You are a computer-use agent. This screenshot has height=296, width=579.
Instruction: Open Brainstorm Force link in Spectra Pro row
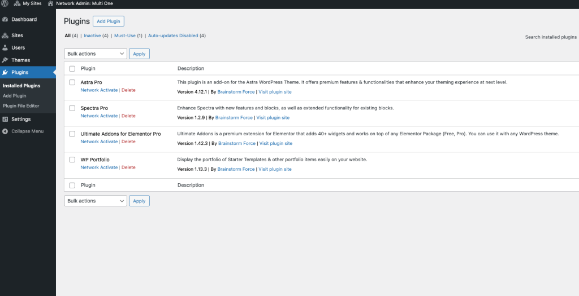[234, 118]
